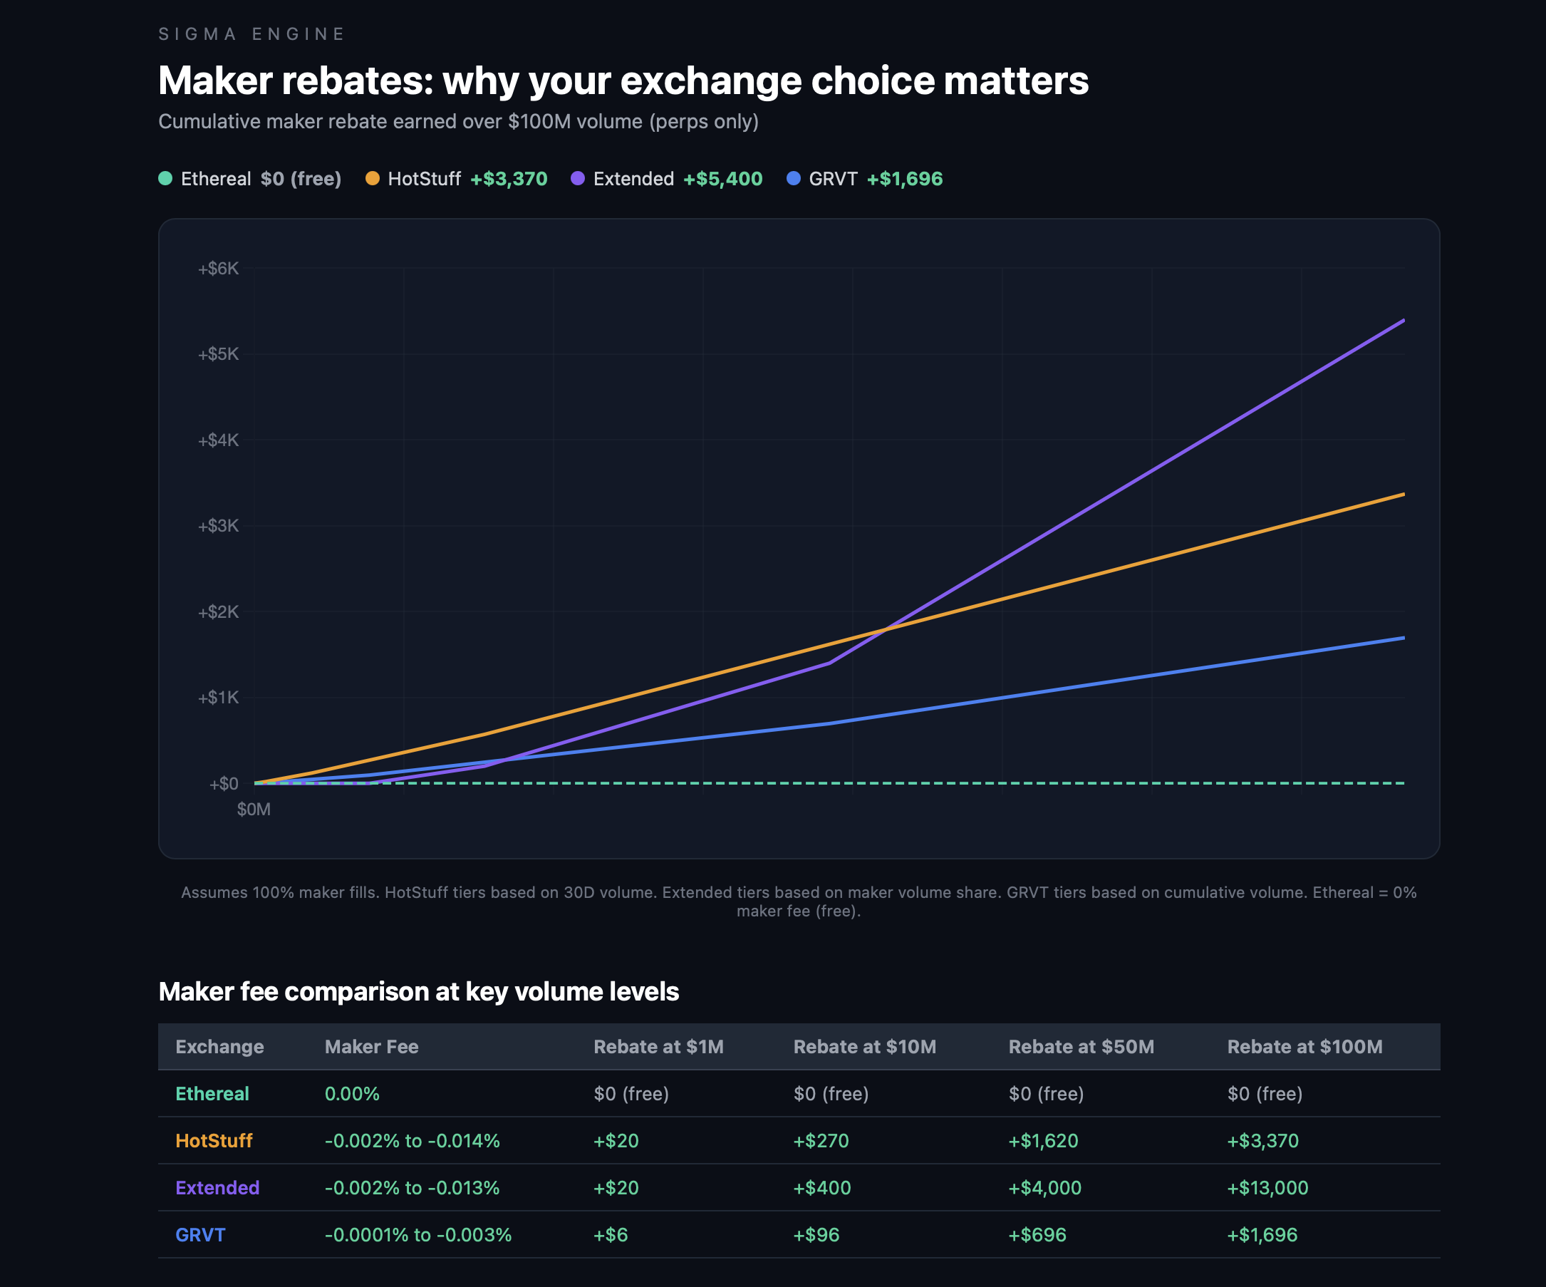The image size is (1546, 1287).
Task: Click the green Ethereal legend dot
Action: tap(165, 178)
